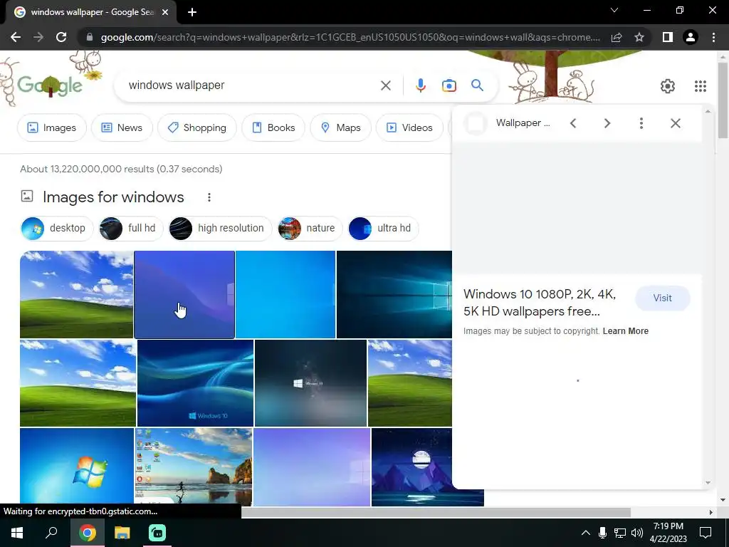Screen dimensions: 729x547
Task: Switch to the News tab
Action: coord(122,127)
